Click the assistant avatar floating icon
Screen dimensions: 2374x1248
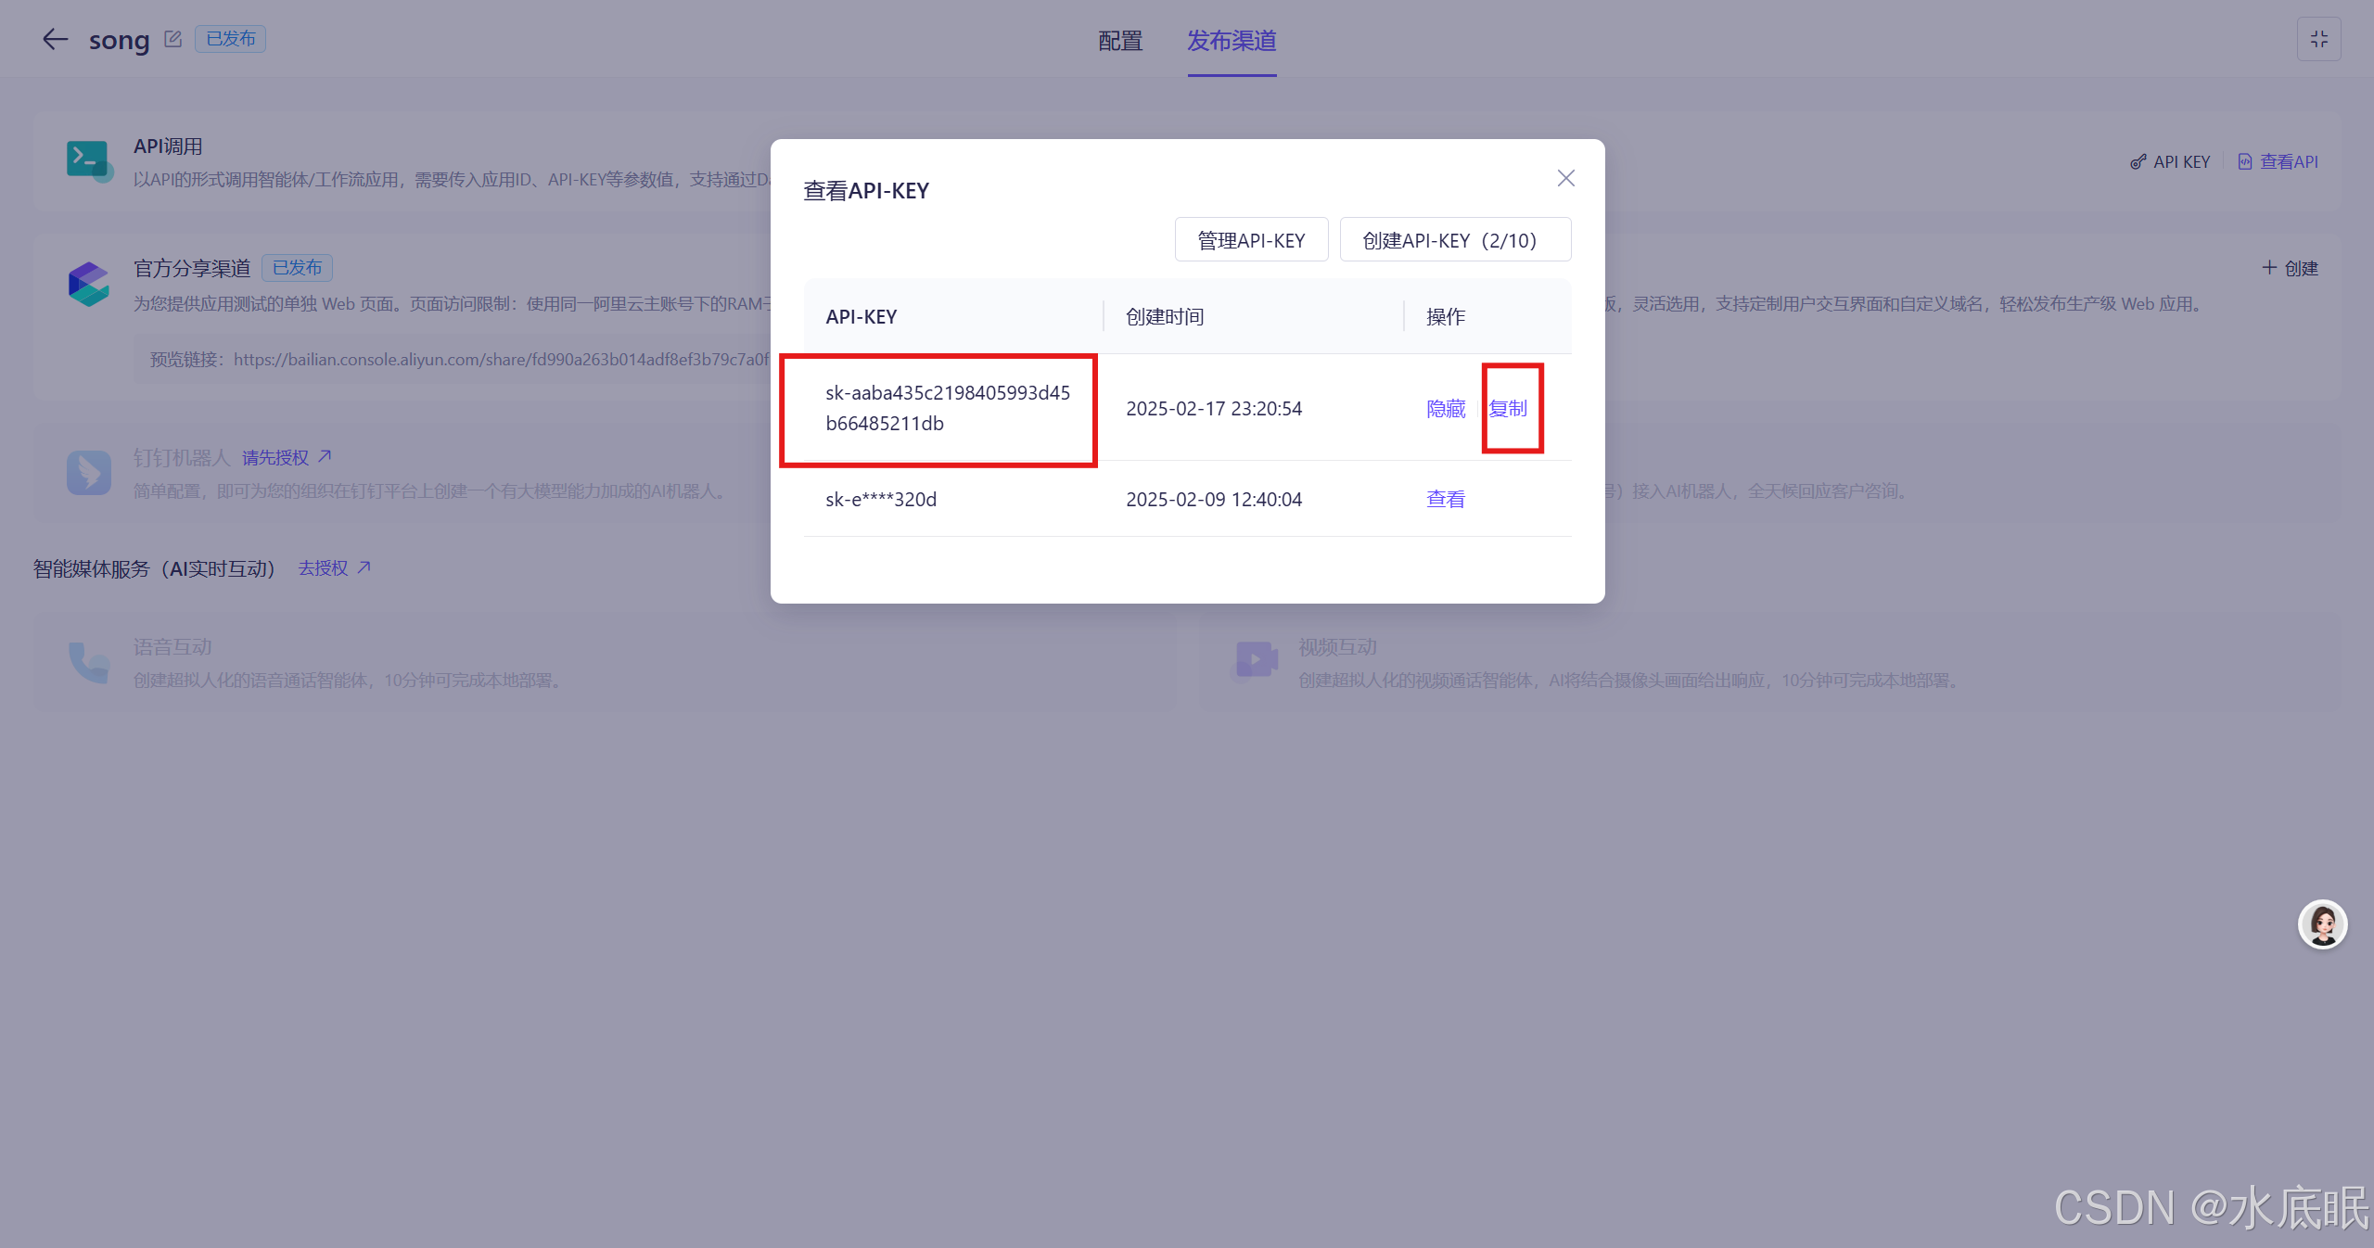(x=2322, y=924)
